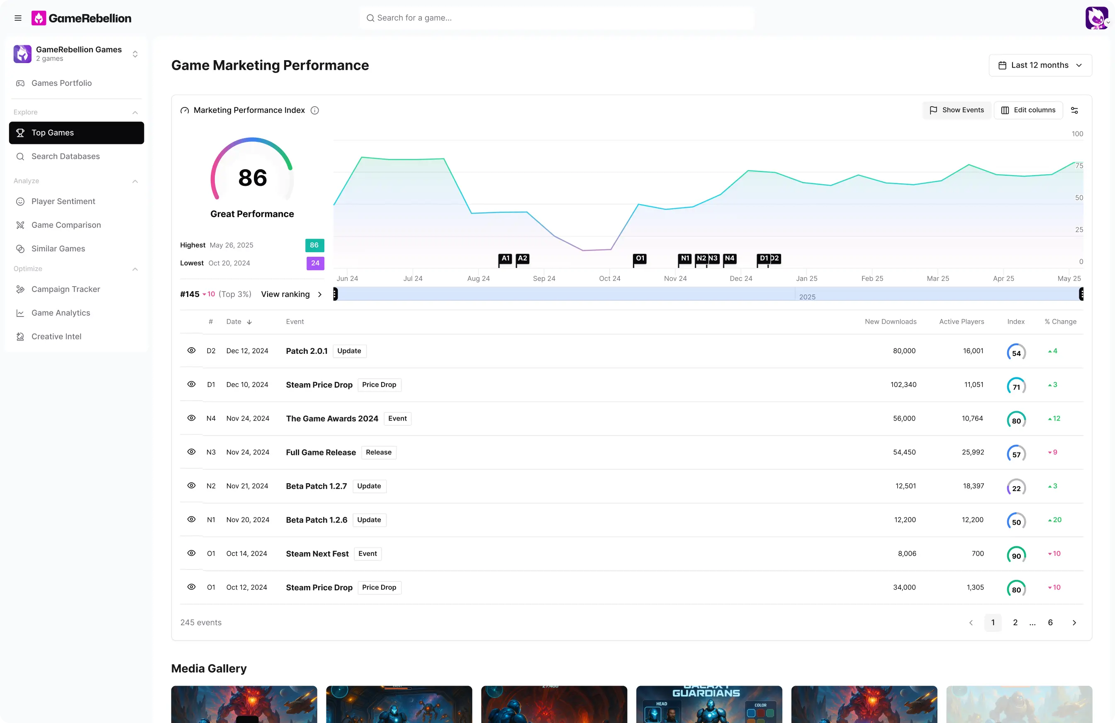Click the Show Events button
The image size is (1115, 723).
tap(957, 110)
